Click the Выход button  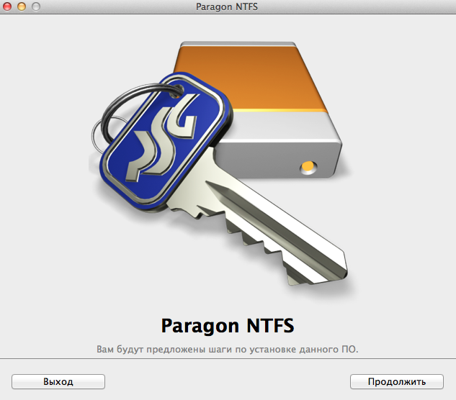coord(58,381)
